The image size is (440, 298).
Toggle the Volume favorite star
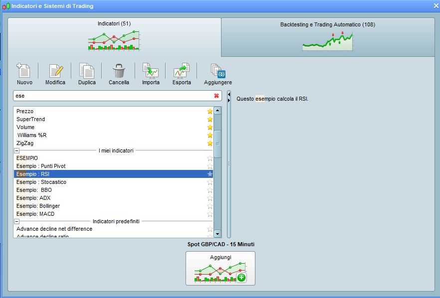[210, 127]
